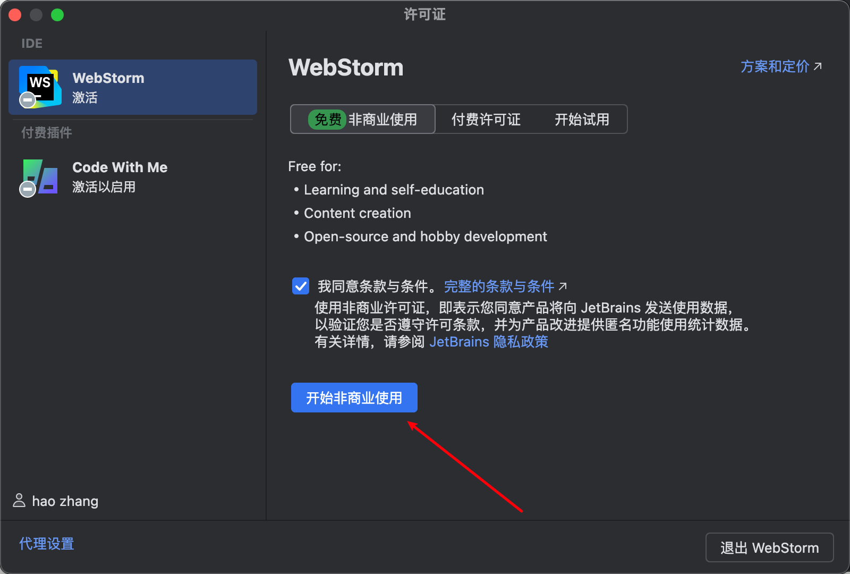Click the minus badge on Code With Me icon
This screenshot has width=850, height=574.
27,189
